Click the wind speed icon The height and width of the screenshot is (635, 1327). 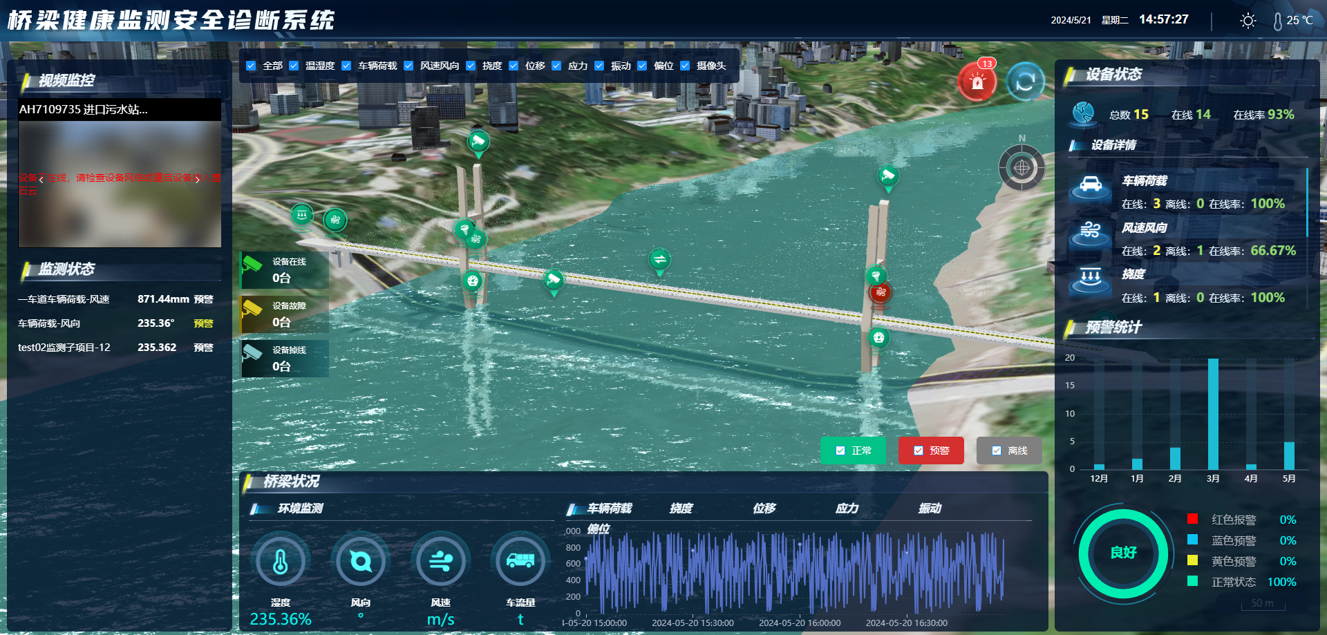pos(440,562)
